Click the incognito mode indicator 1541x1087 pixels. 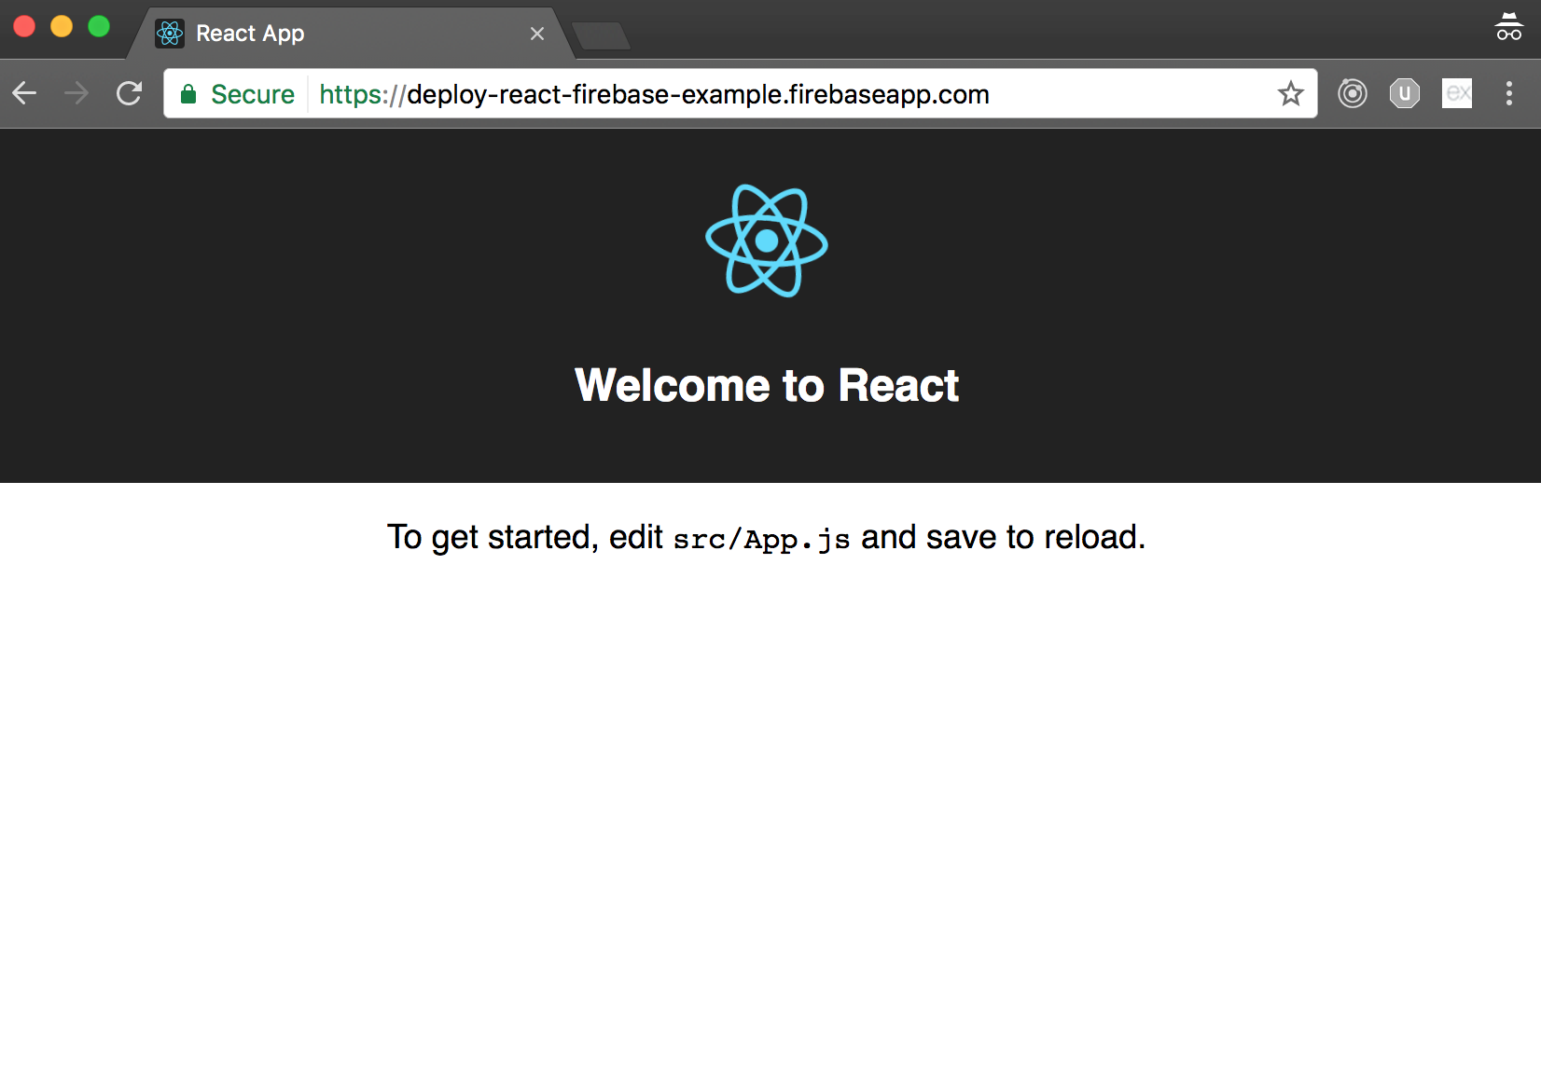coord(1509,27)
